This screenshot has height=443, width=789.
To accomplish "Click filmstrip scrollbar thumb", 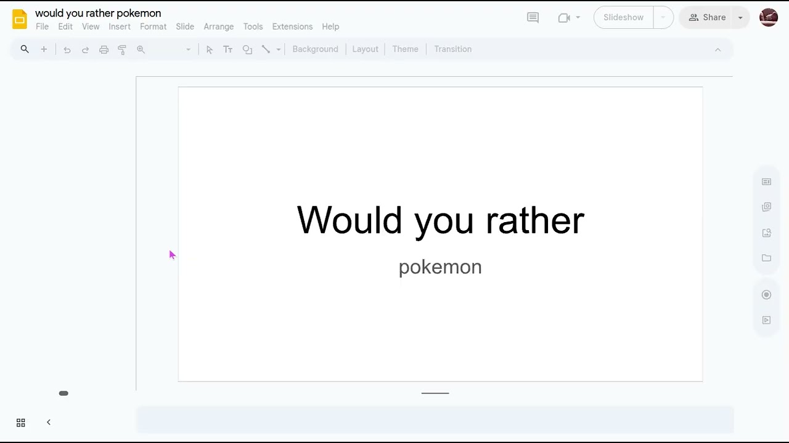I will tap(63, 393).
